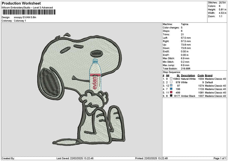This screenshot has height=161, width=228.
Task: Click stitch count '499' in row 5
Action: 178,93
